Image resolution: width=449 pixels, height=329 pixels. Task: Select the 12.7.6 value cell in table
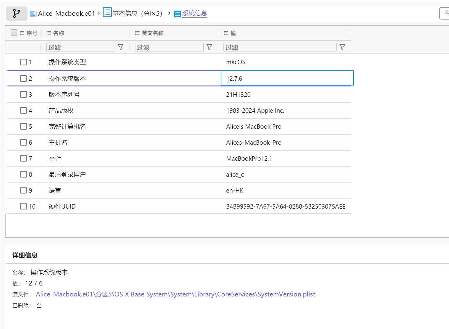[x=287, y=78]
